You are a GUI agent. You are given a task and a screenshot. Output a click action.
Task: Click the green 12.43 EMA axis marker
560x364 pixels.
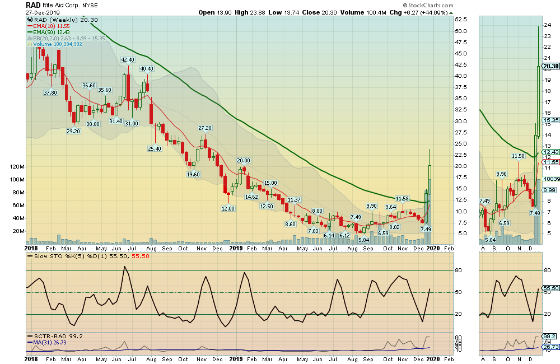[x=552, y=152]
